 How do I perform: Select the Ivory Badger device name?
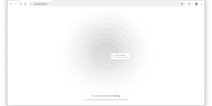(120, 55)
